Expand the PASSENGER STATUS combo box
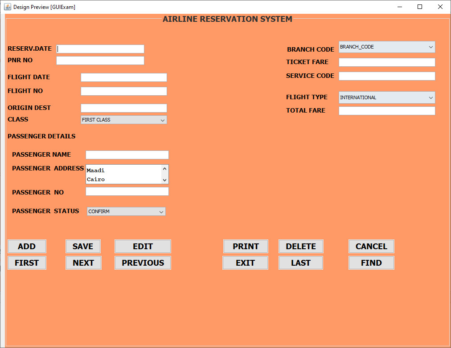Screen dimensions: 451x348 pos(126,211)
